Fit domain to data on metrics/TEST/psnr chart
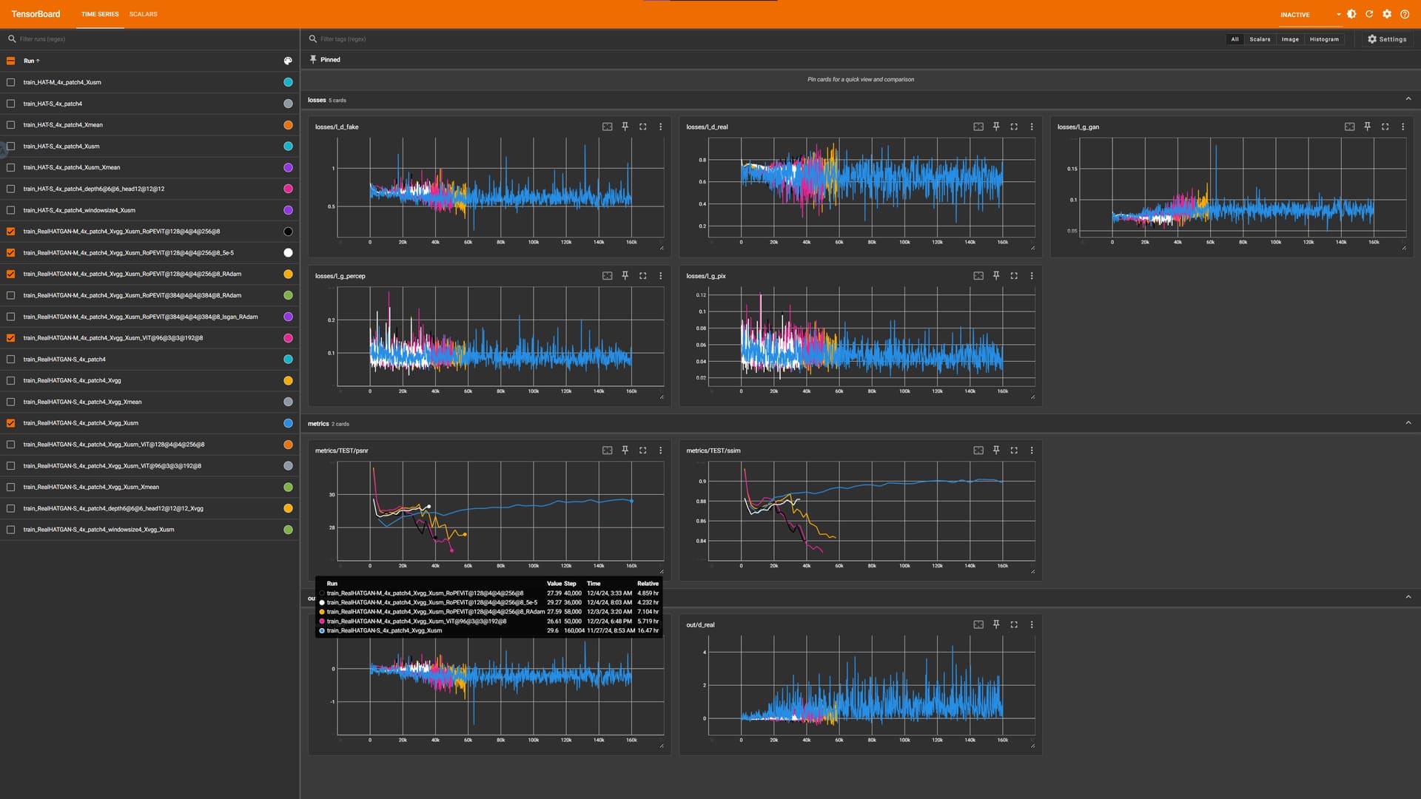This screenshot has width=1421, height=799. pyautogui.click(x=608, y=450)
